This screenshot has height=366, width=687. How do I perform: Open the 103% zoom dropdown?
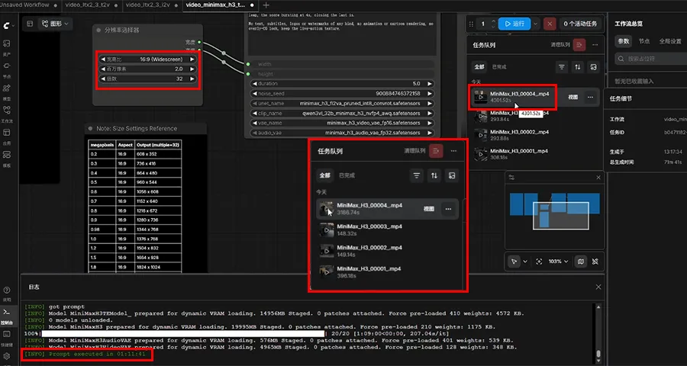[558, 262]
